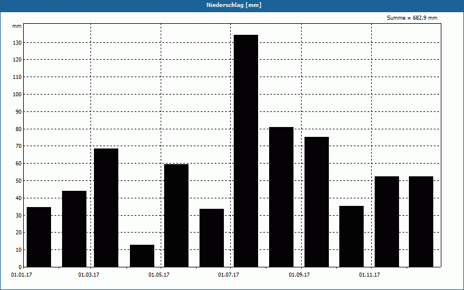Click the October 2017 precipitation bar
464x290 pixels.
point(351,237)
